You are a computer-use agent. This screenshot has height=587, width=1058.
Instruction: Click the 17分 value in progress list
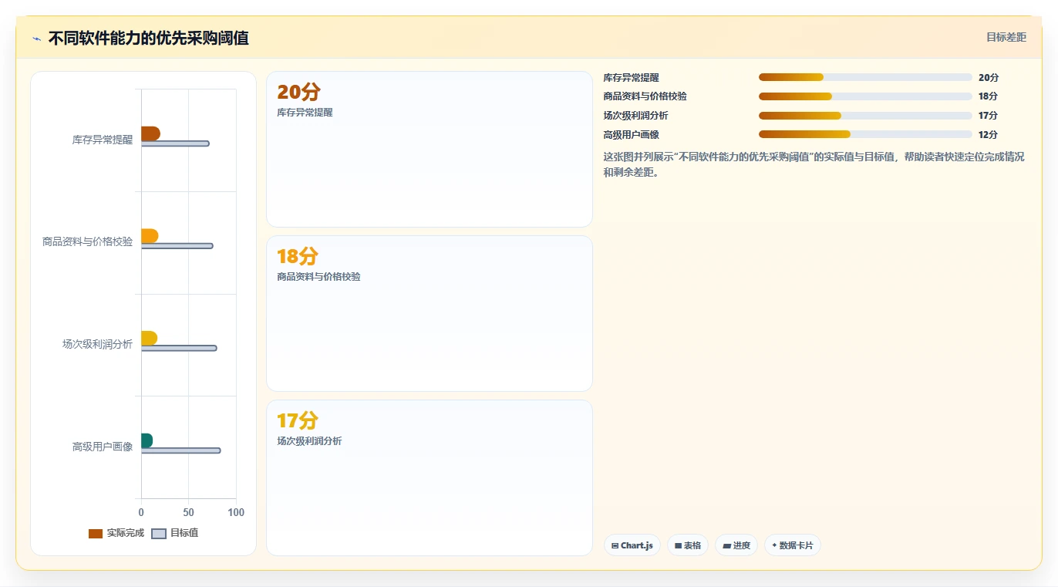[989, 116]
